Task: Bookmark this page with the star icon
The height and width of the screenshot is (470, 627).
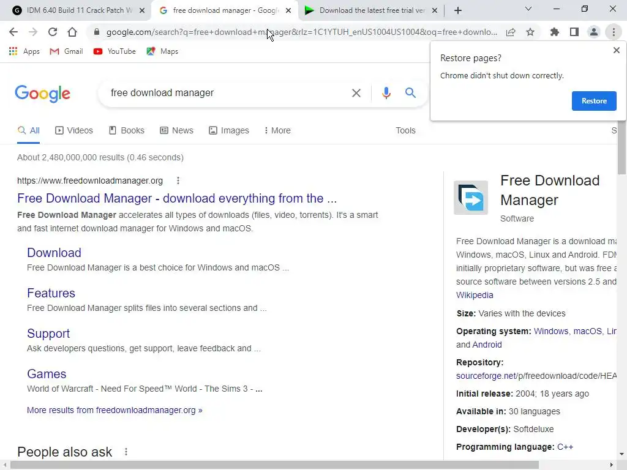Action: 530,32
